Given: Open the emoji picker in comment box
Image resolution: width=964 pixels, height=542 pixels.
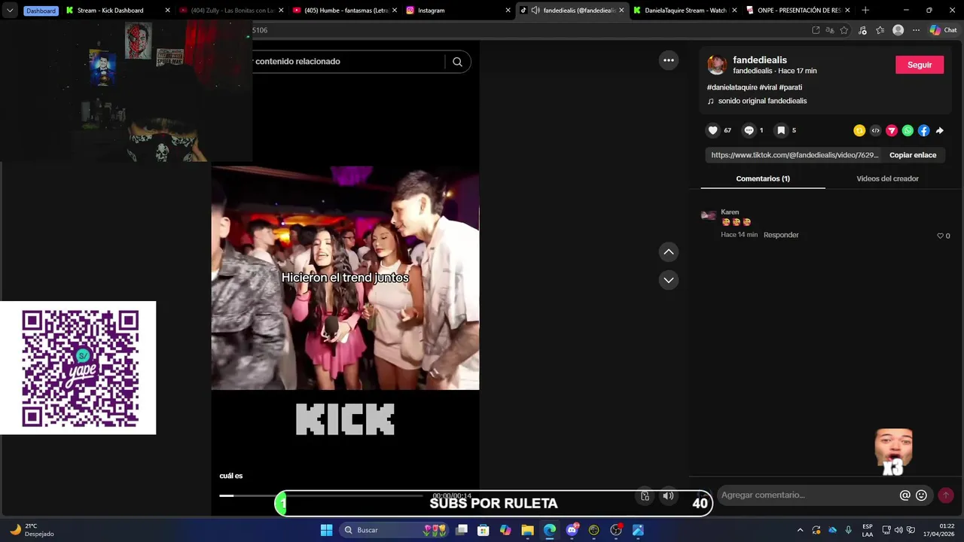Looking at the screenshot, I should (x=921, y=495).
